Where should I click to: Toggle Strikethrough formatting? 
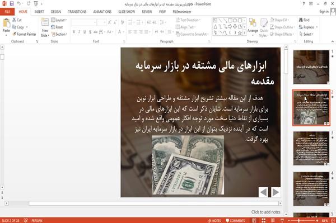[x=95, y=32]
